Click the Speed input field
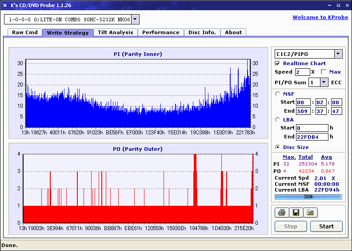 click(302, 72)
